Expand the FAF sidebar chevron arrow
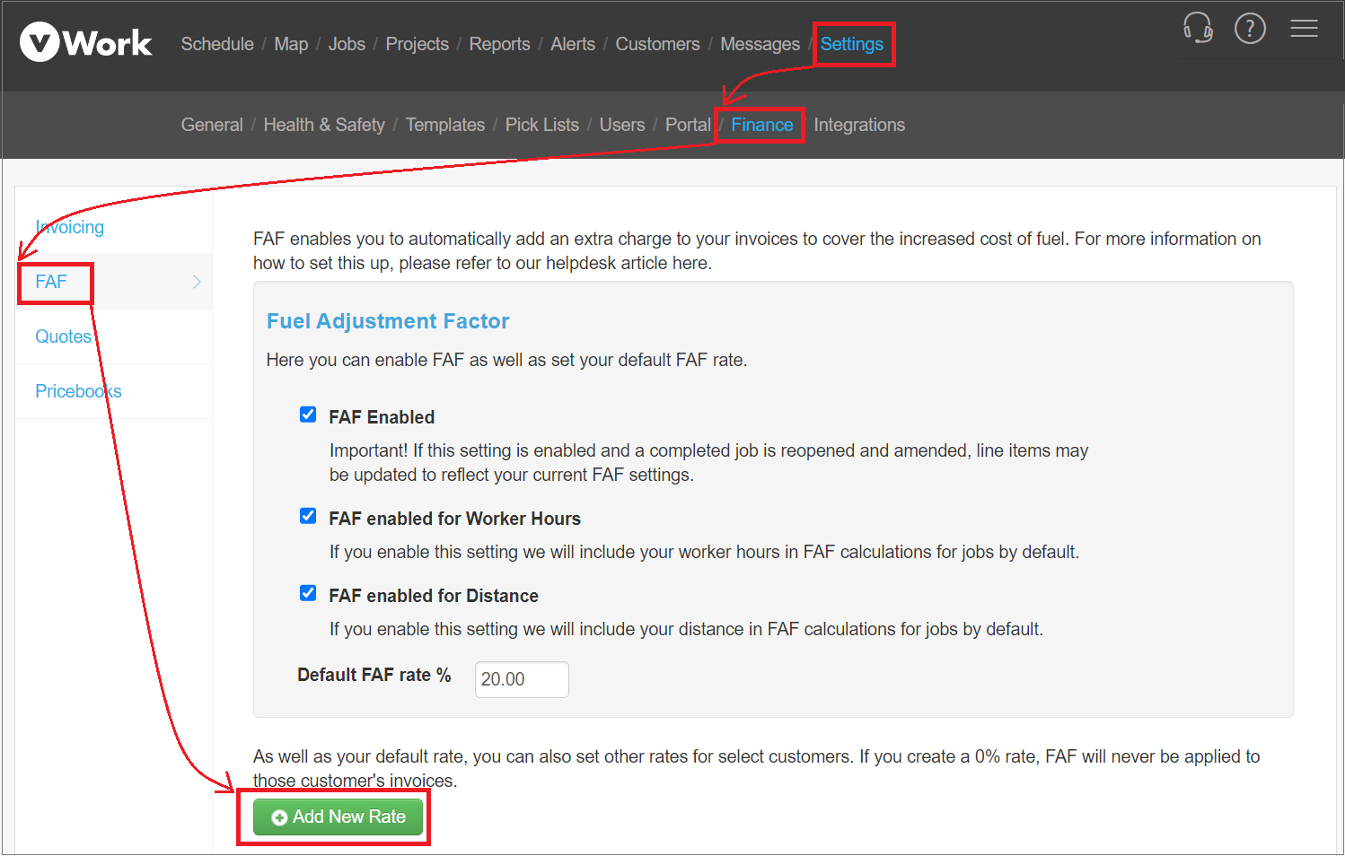Image resolution: width=1345 pixels, height=856 pixels. [x=197, y=282]
